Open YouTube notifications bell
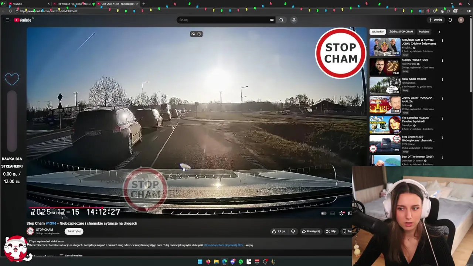Viewport: 473px width, 266px height. pos(450,20)
